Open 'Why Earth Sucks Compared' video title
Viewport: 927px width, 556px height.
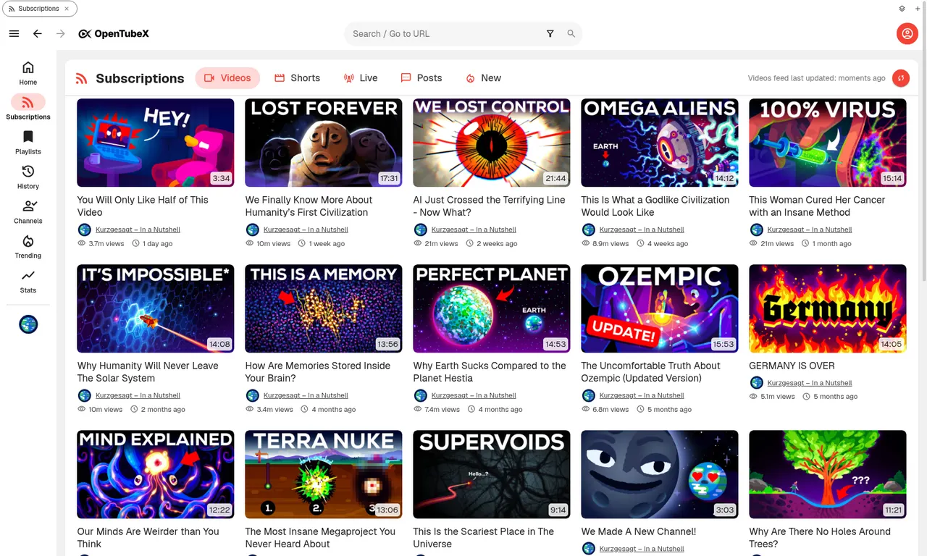[x=490, y=372]
